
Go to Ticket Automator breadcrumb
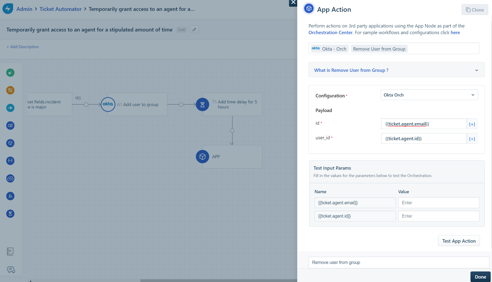(x=61, y=9)
